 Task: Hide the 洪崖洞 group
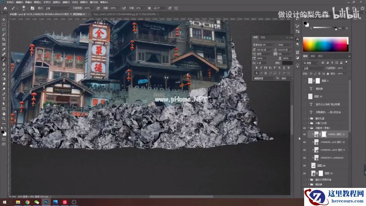(x=305, y=128)
